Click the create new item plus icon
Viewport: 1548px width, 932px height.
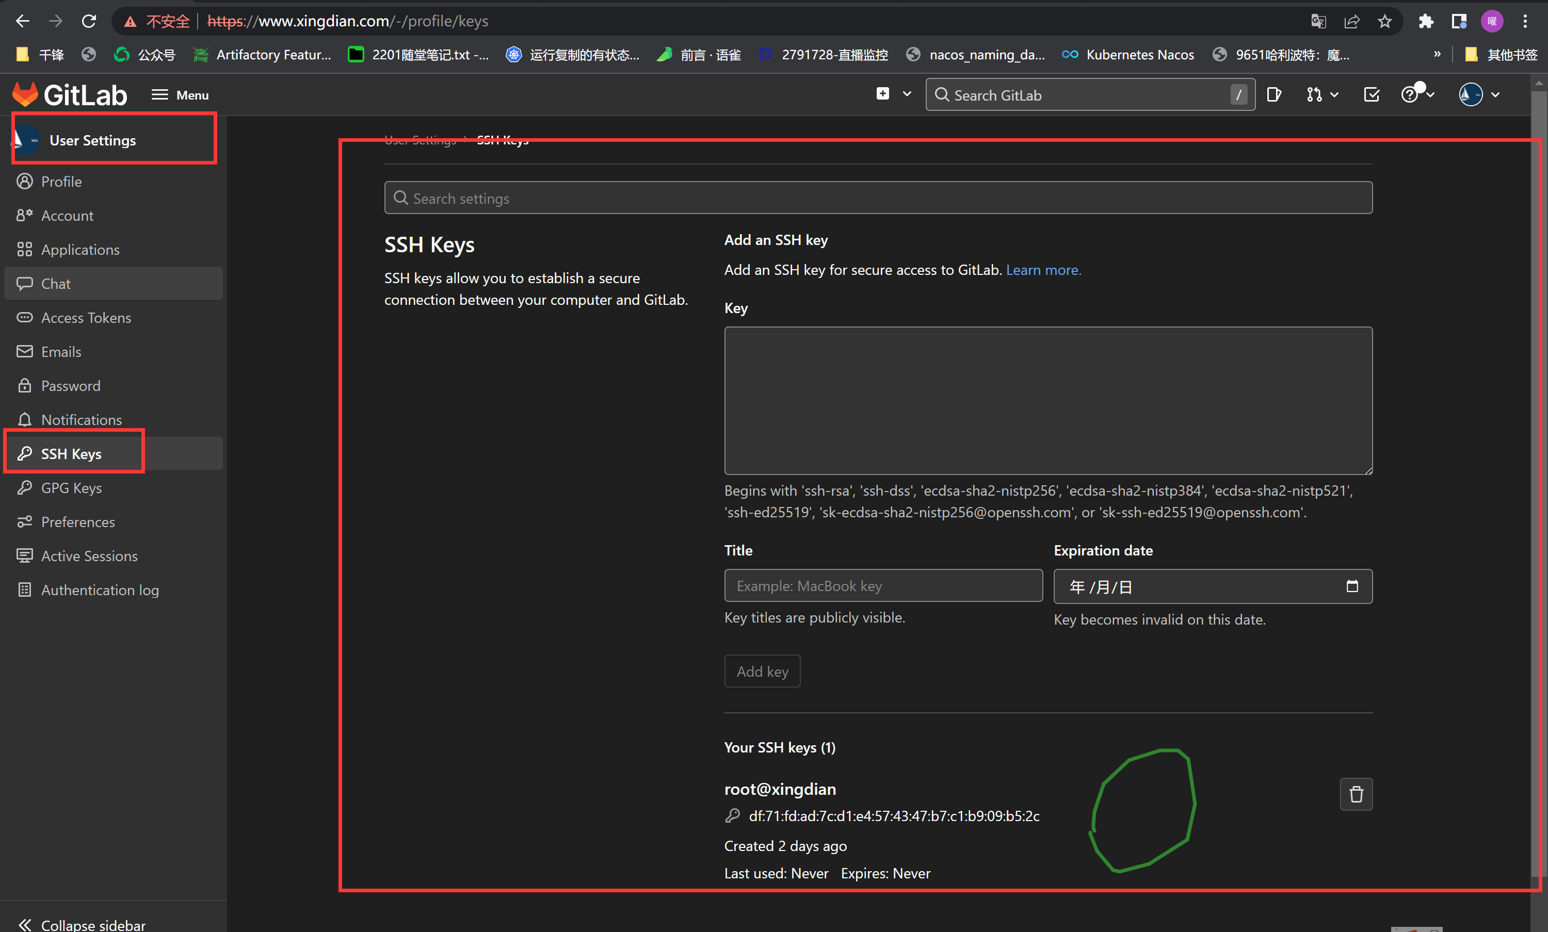(882, 93)
